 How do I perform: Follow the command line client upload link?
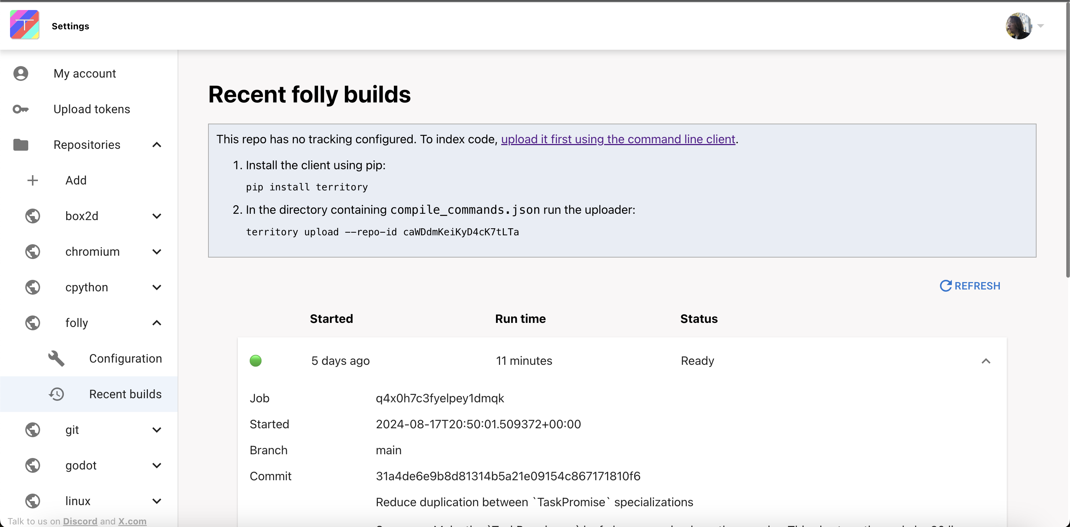618,139
